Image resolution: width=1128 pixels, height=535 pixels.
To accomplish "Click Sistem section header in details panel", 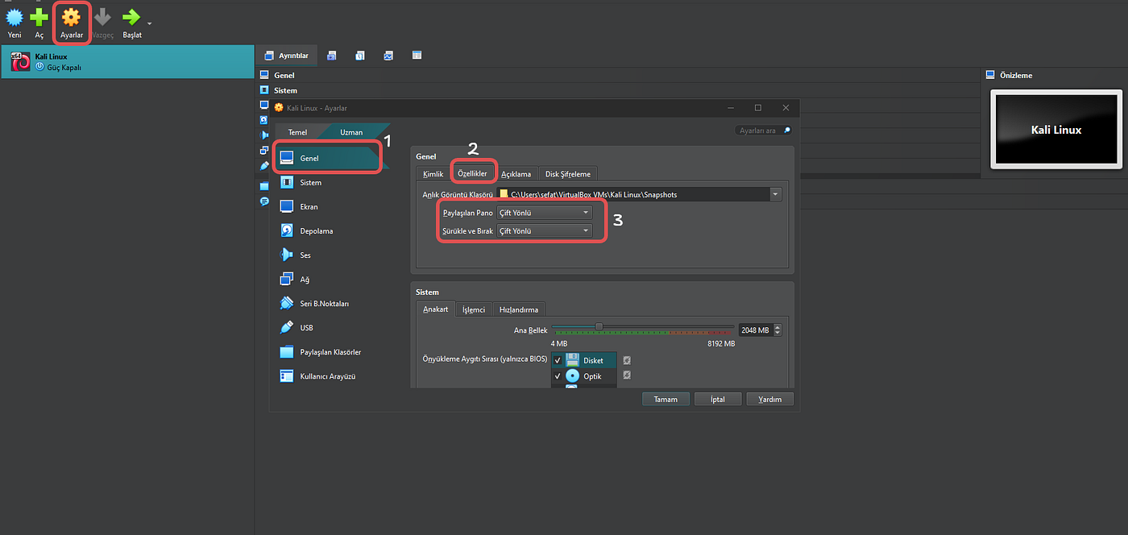I will 285,90.
